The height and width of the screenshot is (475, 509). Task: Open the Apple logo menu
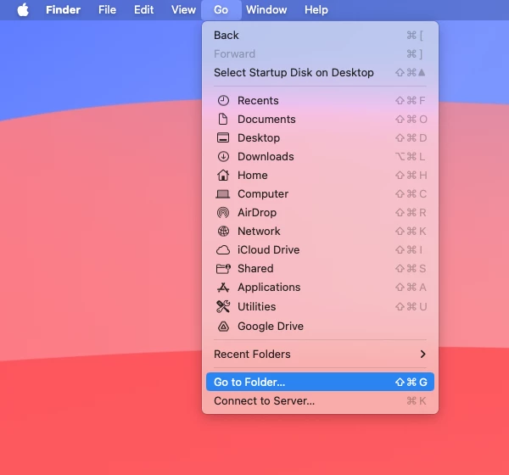click(23, 9)
